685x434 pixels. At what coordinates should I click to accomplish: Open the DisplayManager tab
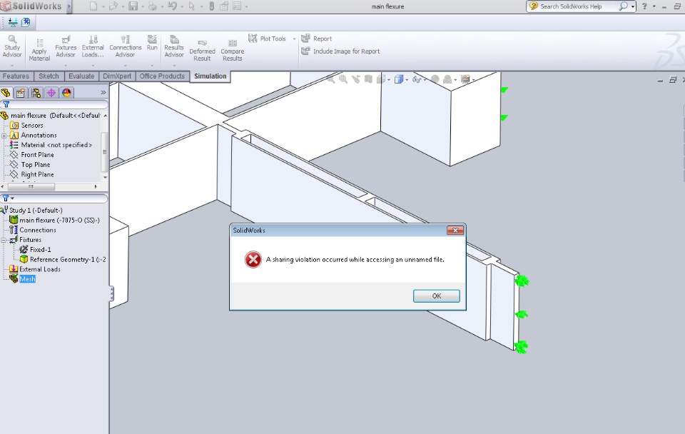66,93
